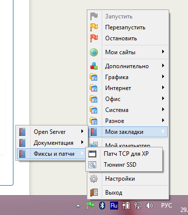Click the red flag Остановить icon

[x=94, y=38]
